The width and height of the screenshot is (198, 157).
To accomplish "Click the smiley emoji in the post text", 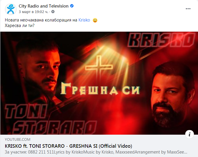I will point(95,20).
